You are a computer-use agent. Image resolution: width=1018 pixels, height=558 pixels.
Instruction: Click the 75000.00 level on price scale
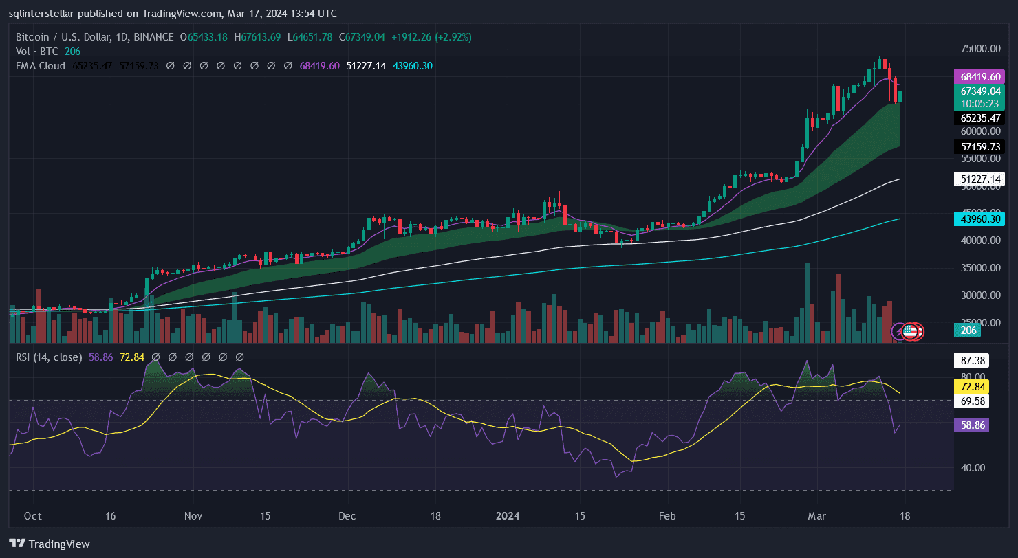[x=980, y=49]
